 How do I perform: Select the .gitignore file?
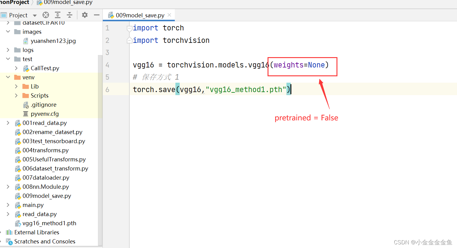click(43, 105)
